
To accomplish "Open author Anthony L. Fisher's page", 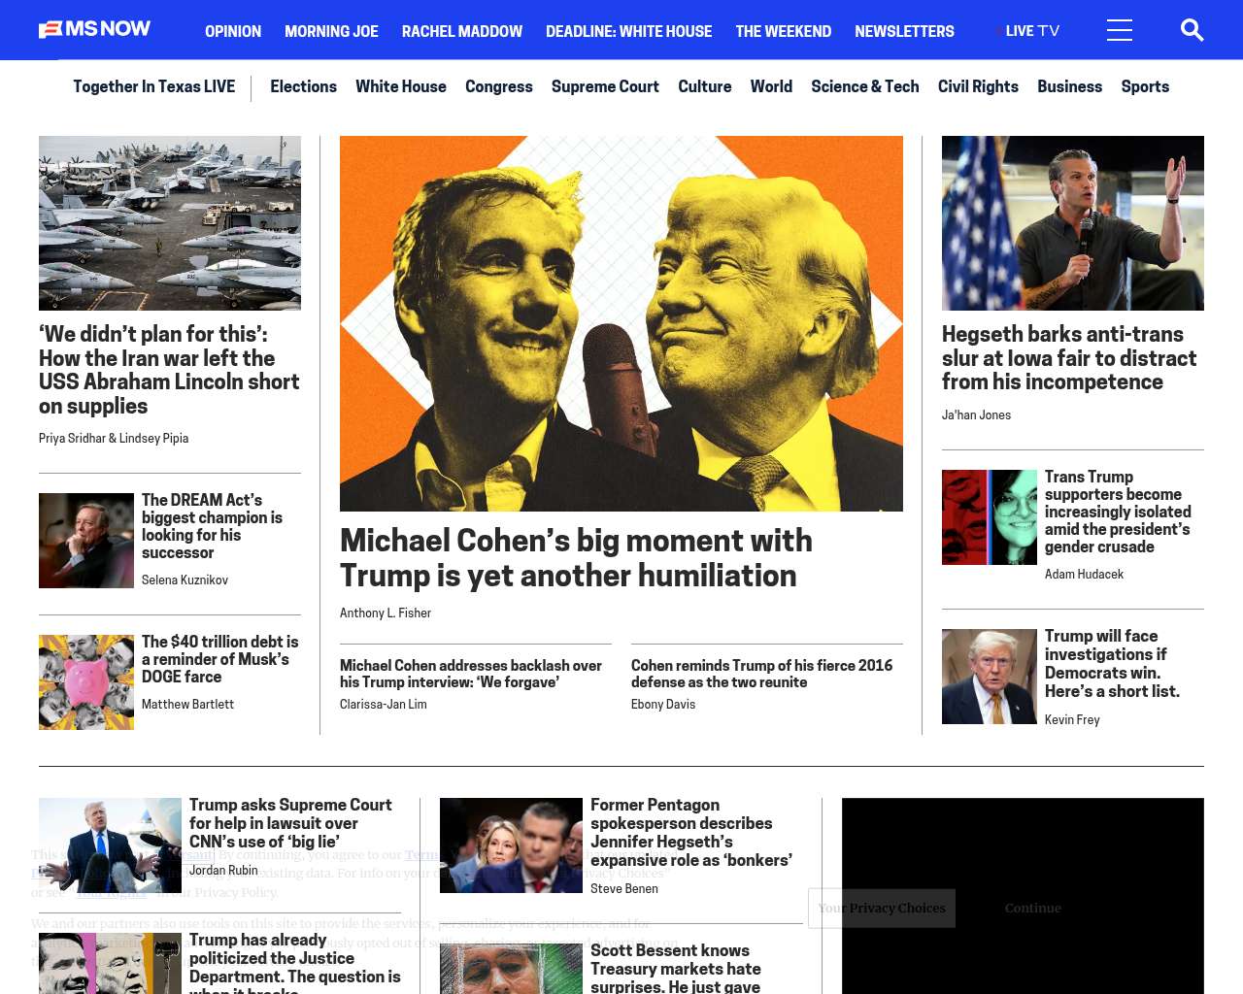I will 386,613.
